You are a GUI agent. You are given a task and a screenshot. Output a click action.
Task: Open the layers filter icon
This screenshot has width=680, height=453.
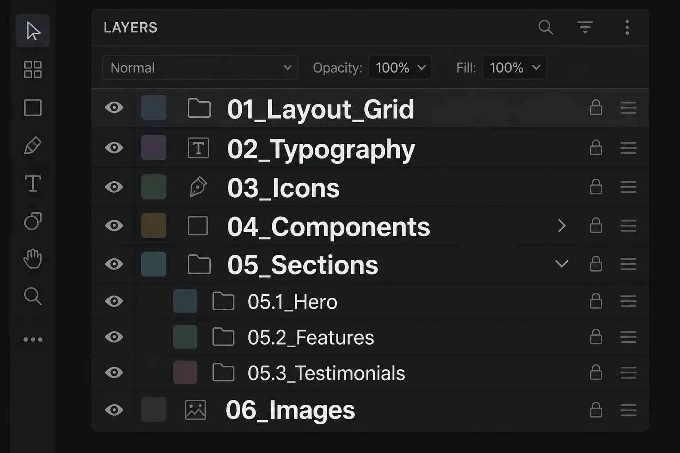click(x=585, y=27)
